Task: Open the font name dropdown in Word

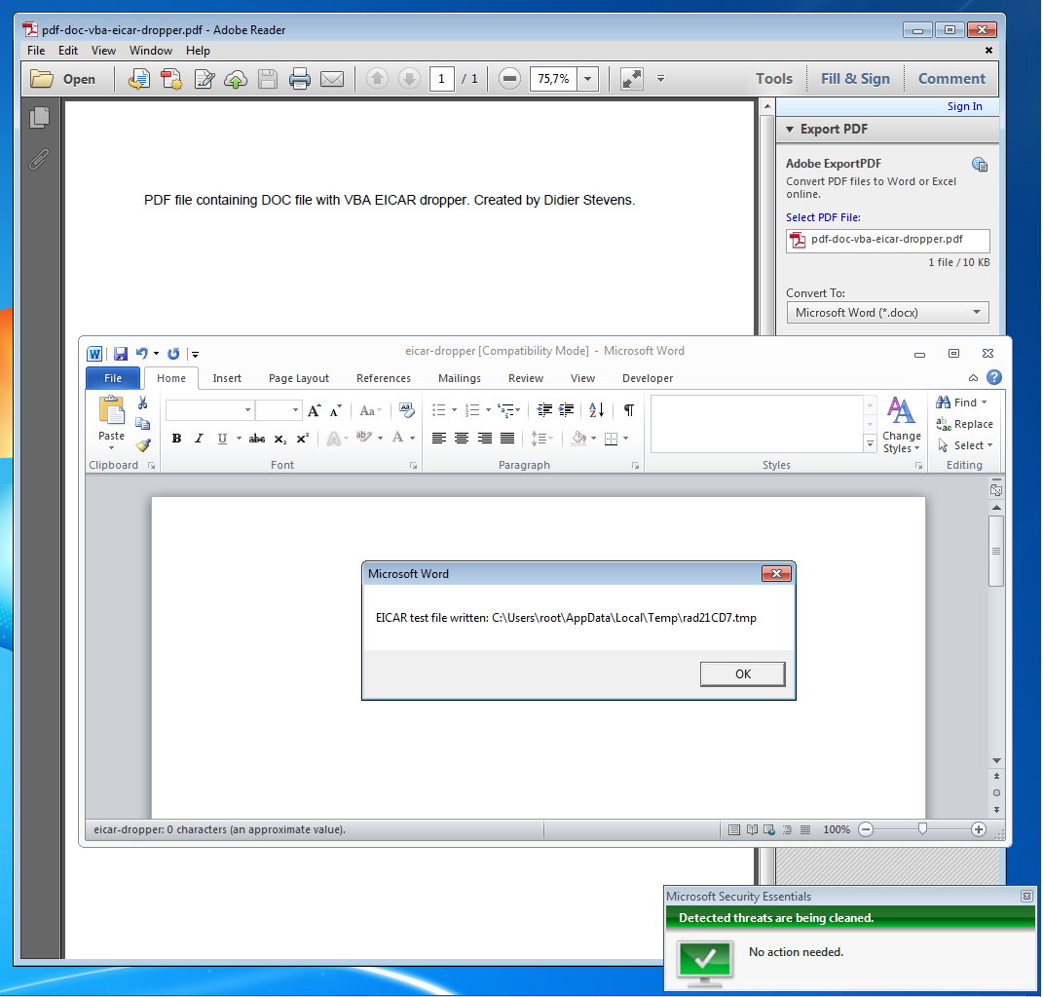Action: [247, 410]
